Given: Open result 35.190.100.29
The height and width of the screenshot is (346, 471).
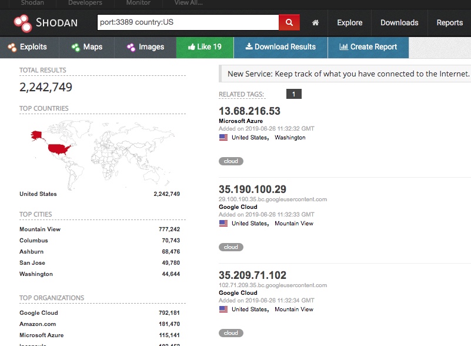Looking at the screenshot, I should [x=252, y=189].
